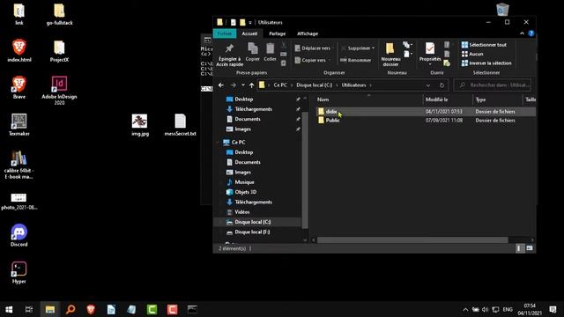Sort by Nom column header
This screenshot has height=317, width=564.
[x=368, y=100]
